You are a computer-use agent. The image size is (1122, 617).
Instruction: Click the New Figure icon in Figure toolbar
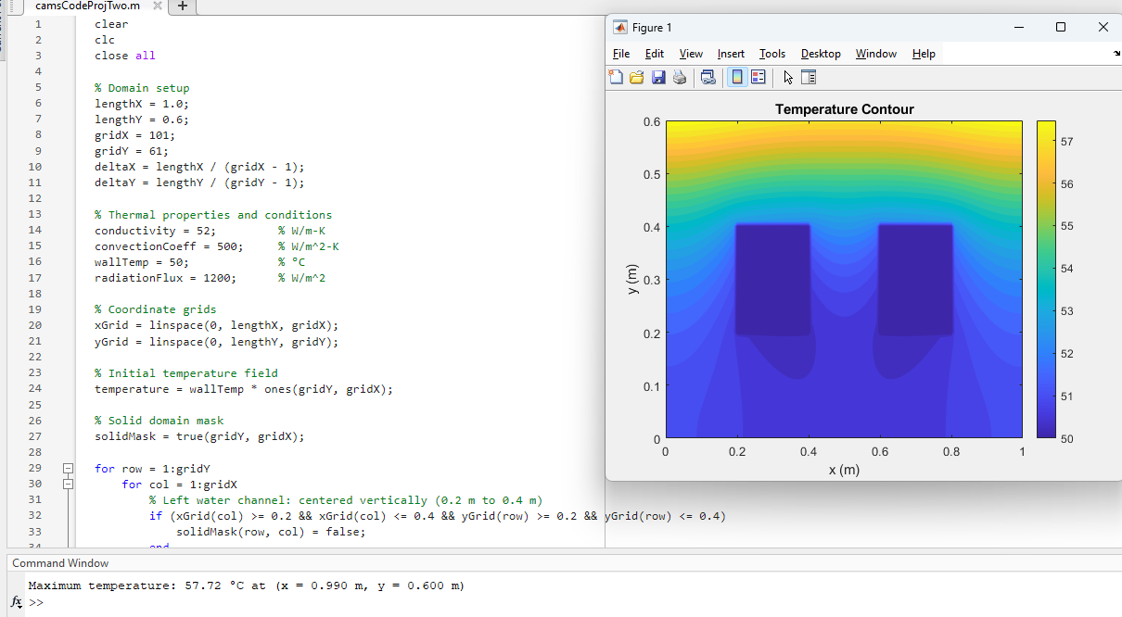tap(617, 78)
